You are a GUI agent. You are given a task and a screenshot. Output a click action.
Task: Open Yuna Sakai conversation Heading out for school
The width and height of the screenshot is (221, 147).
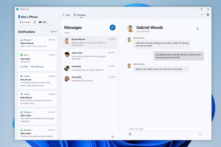[89, 79]
